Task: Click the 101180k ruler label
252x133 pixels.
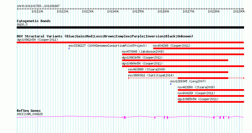Action: 214,11
